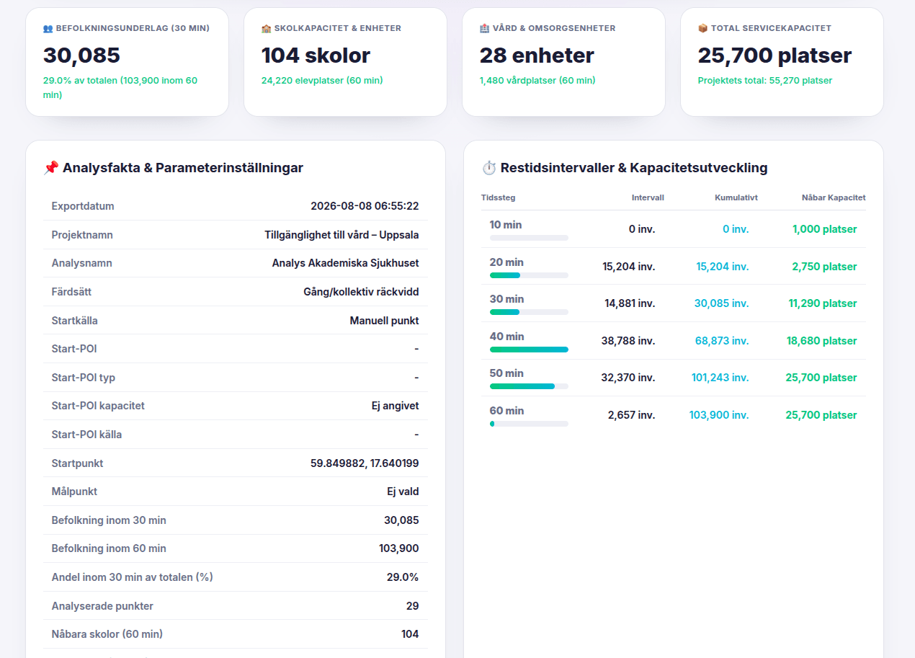Click Tillgänglighet till vård – Uppsala value

[342, 235]
